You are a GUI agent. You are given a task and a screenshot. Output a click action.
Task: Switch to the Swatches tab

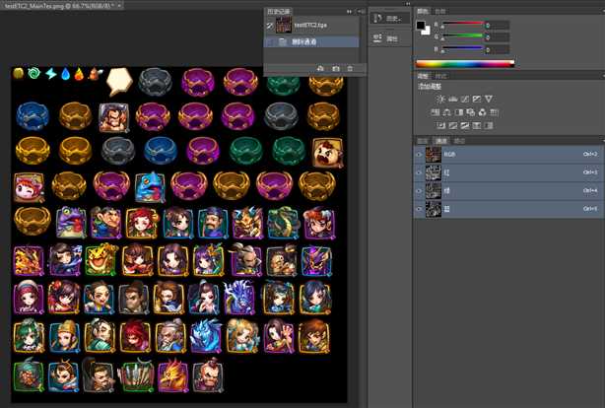(440, 12)
